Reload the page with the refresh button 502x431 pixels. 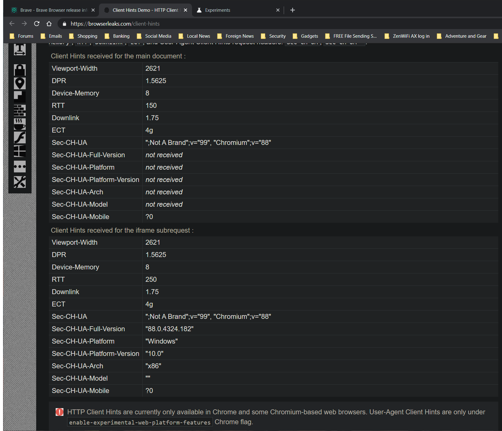coord(37,24)
